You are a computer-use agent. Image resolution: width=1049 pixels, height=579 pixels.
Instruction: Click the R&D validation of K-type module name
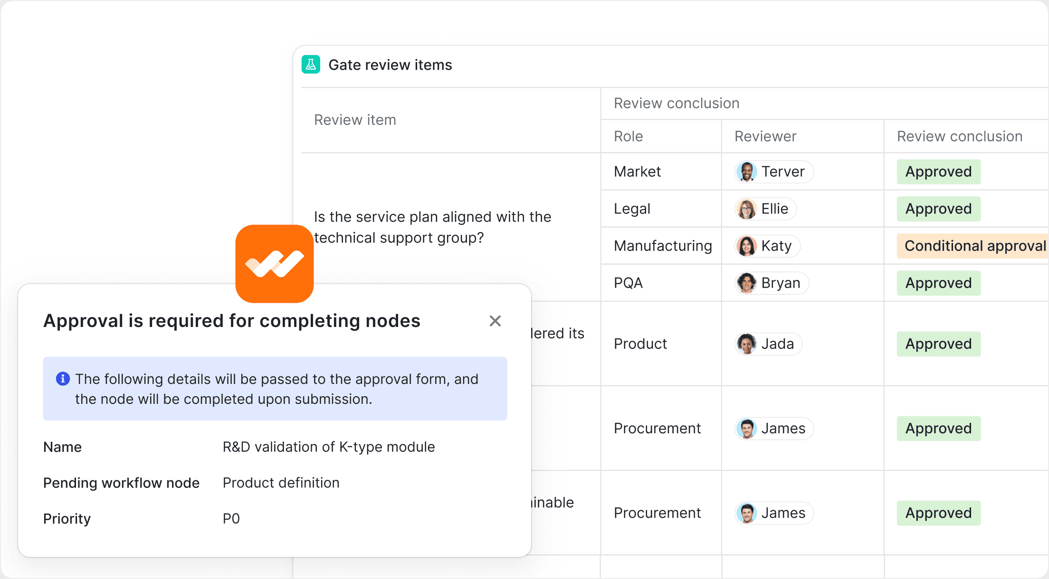(329, 447)
